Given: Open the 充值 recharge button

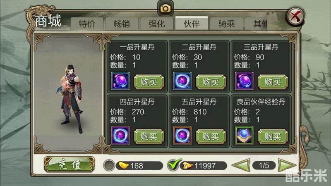Looking at the screenshot, I should (69, 165).
